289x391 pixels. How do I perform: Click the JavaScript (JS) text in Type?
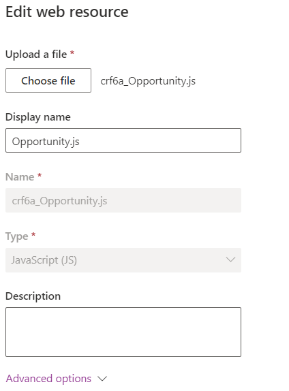coord(44,260)
